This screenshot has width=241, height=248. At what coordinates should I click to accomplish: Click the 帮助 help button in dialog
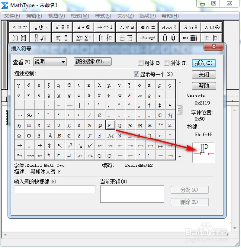click(204, 86)
